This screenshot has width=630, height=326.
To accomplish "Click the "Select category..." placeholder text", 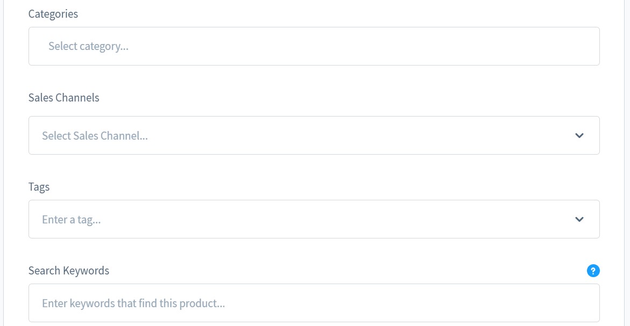I will [88, 46].
